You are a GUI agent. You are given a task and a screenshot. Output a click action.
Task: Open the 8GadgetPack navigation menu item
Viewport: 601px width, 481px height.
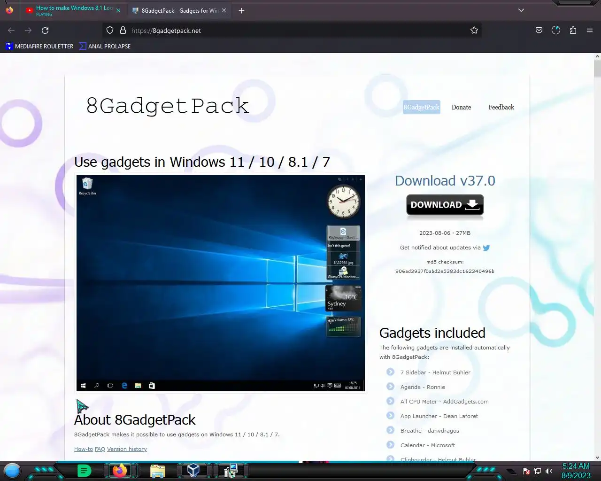pos(422,107)
